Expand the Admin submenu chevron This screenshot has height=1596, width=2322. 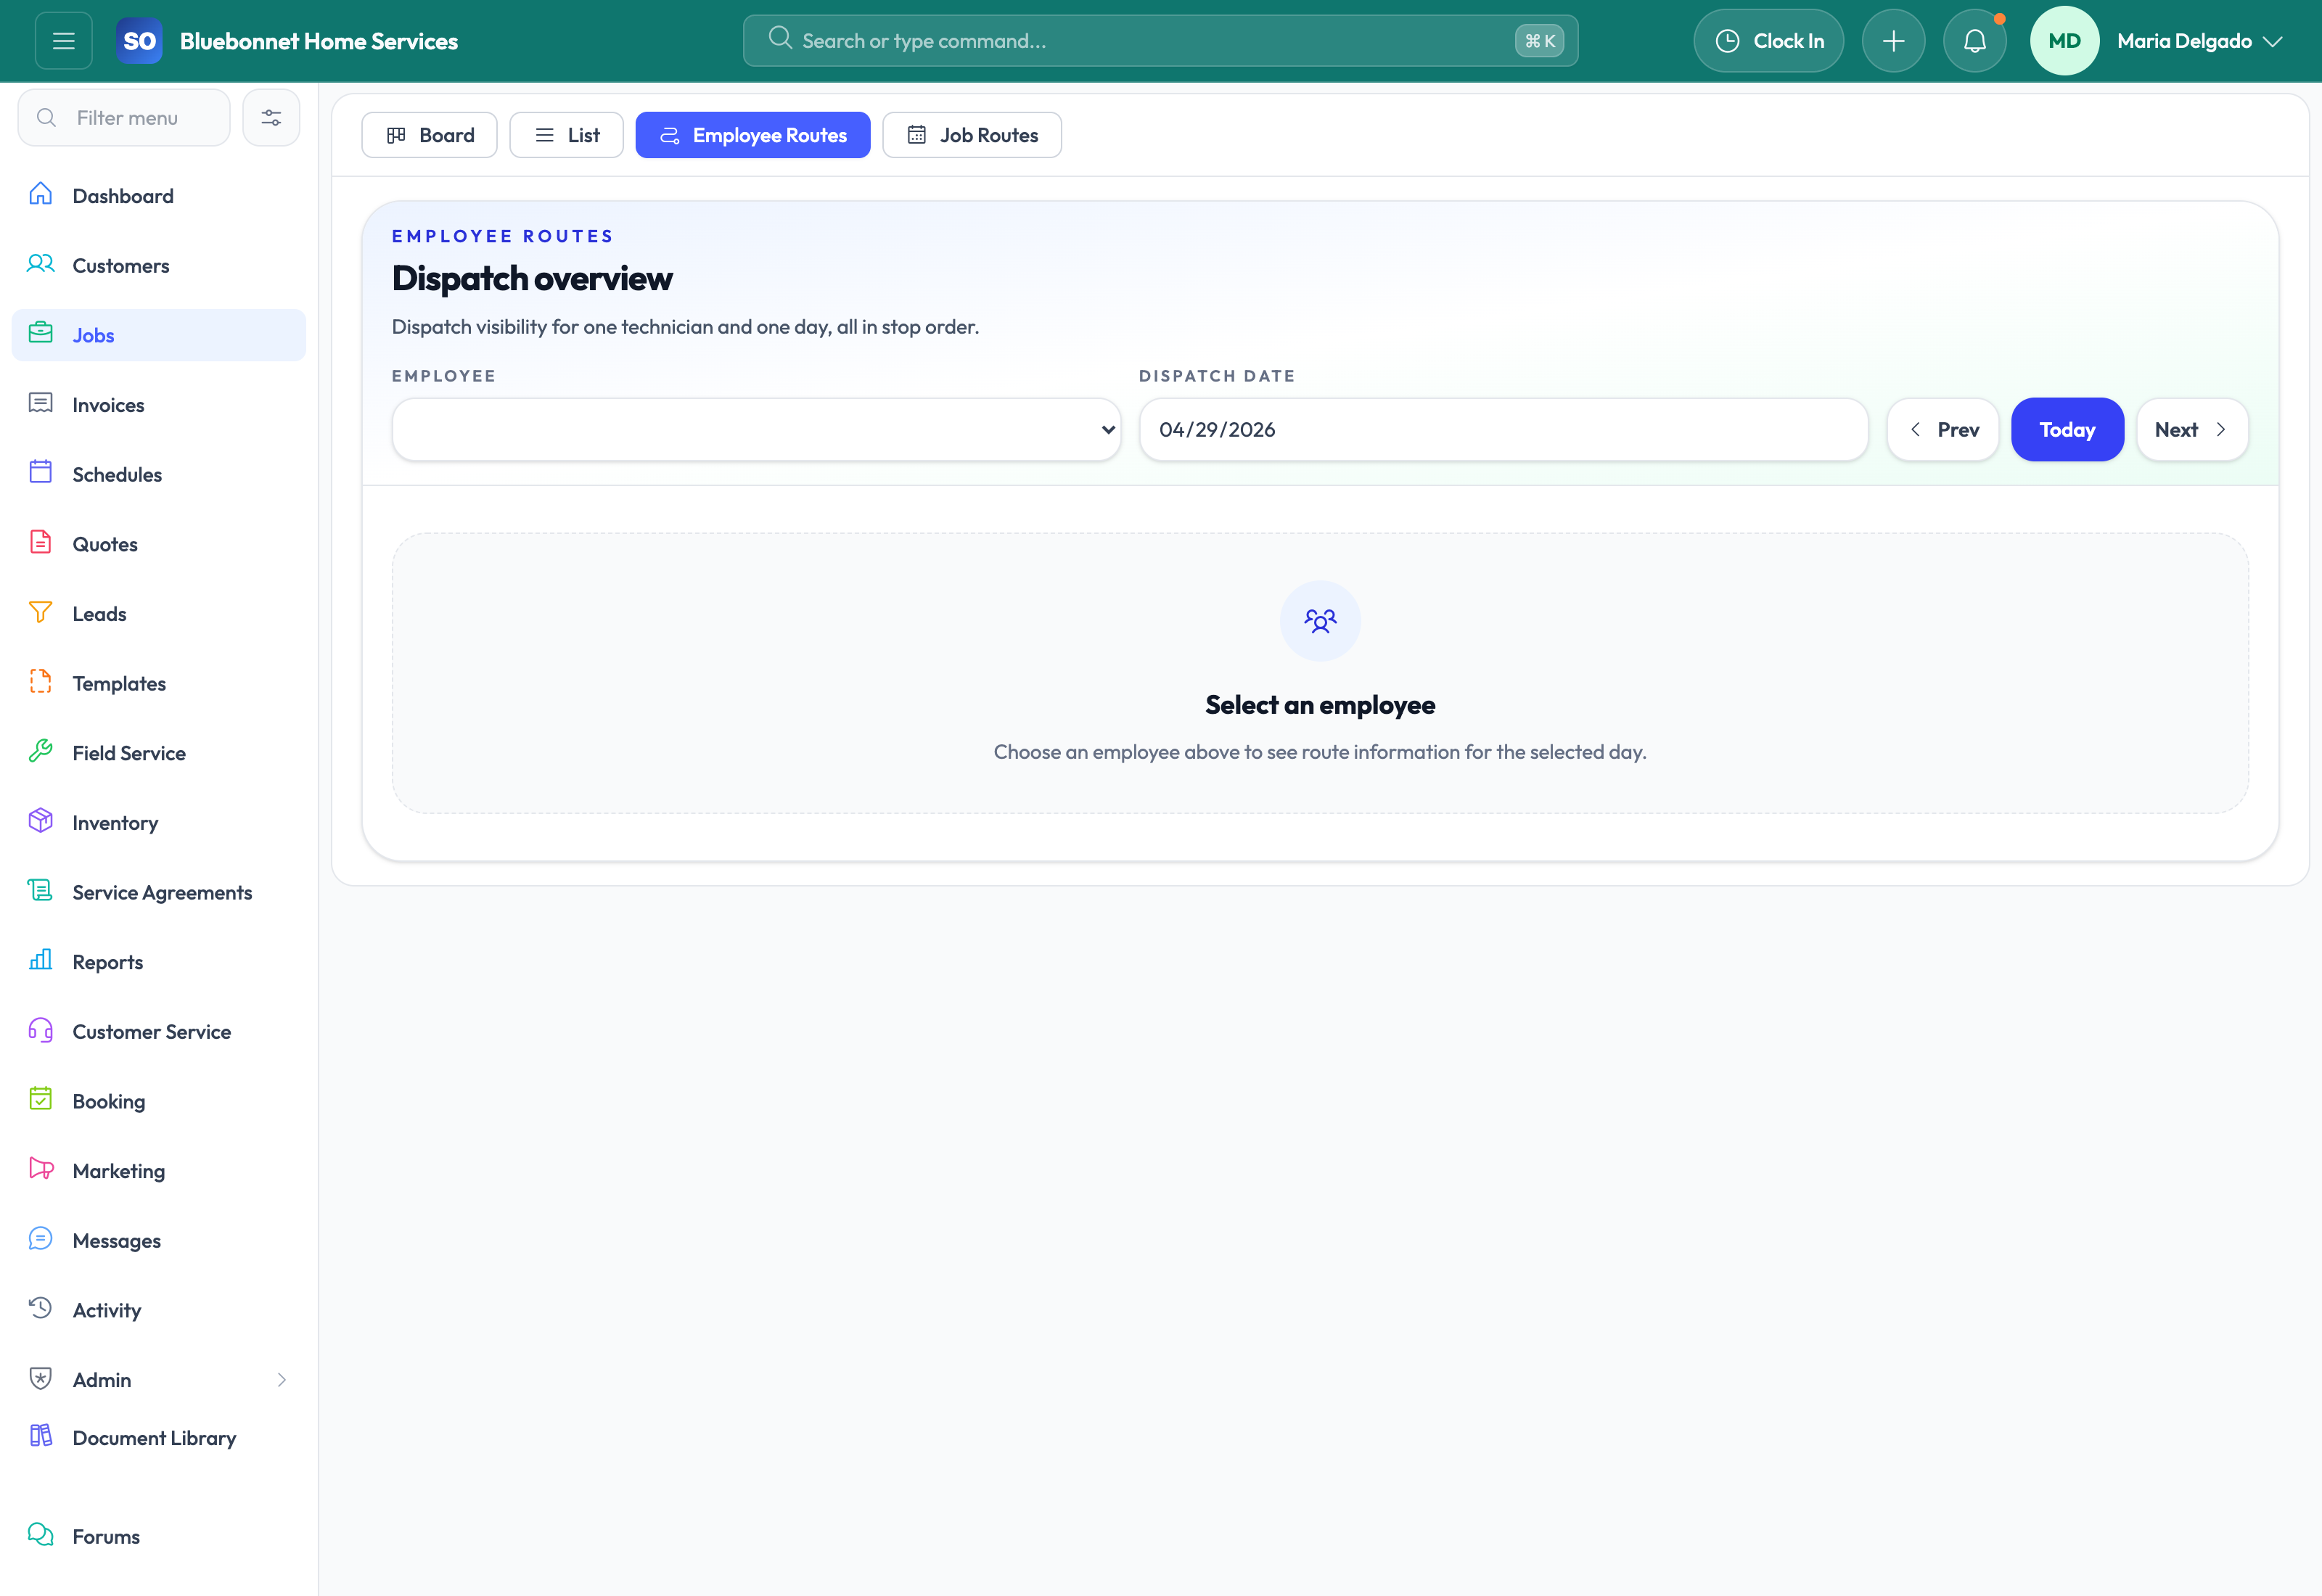282,1379
